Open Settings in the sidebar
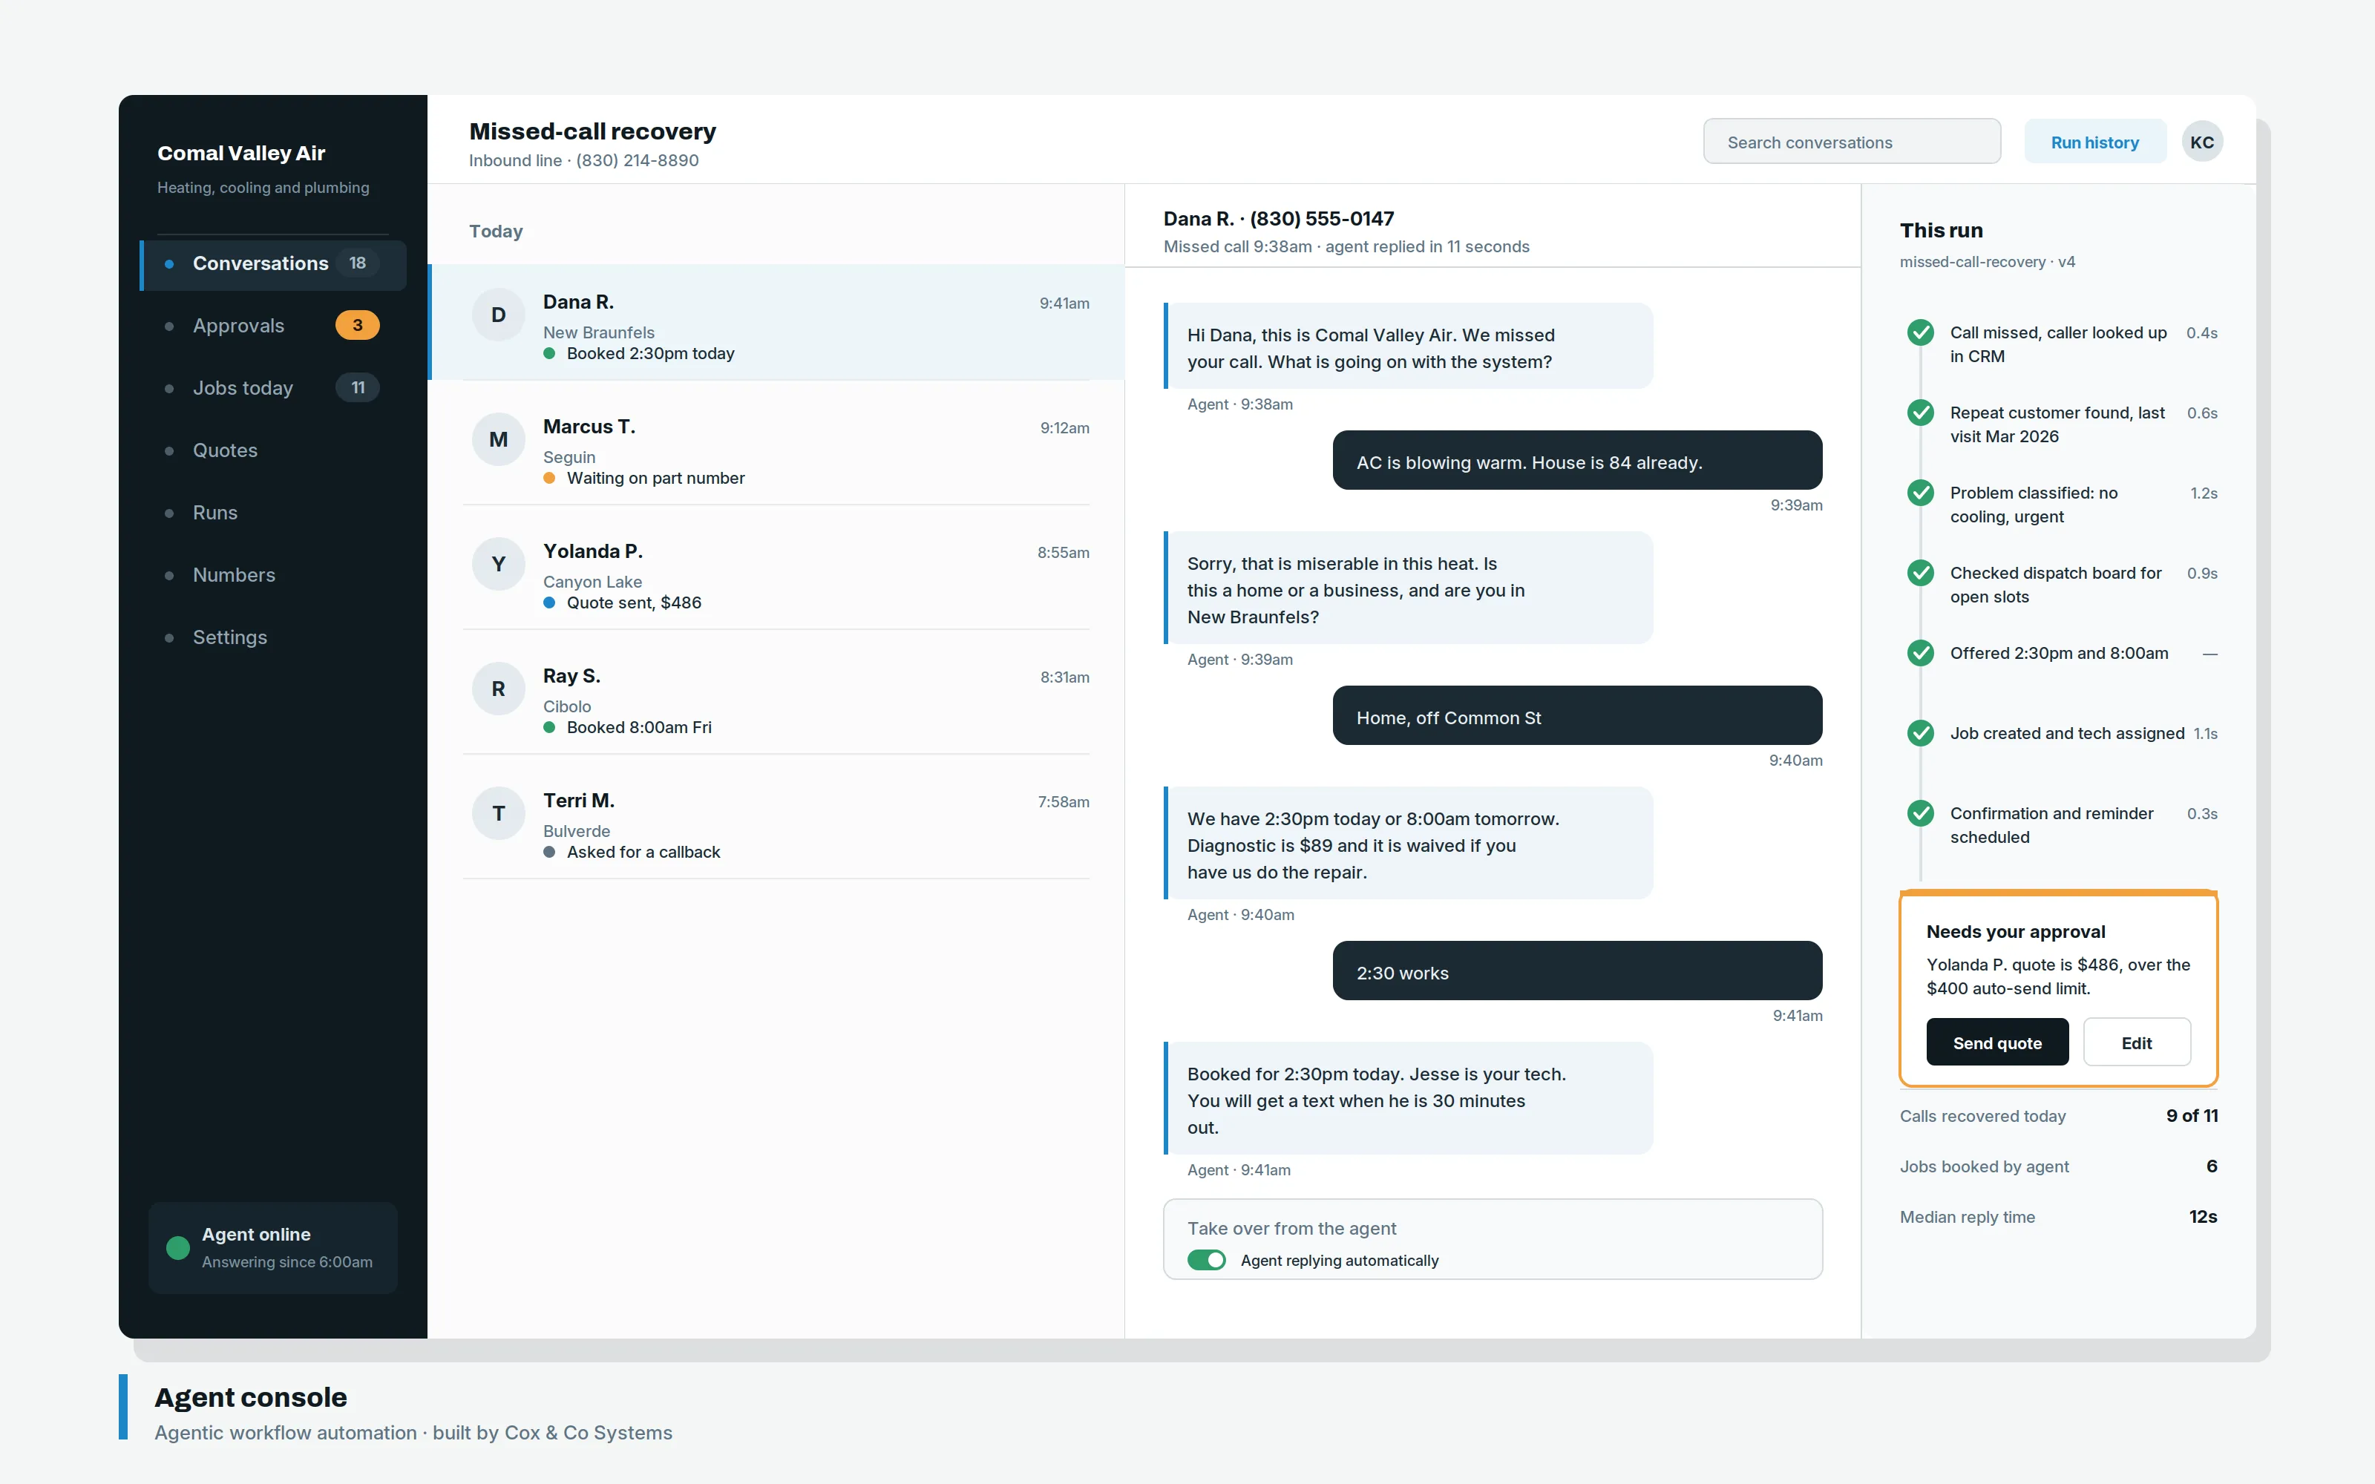The width and height of the screenshot is (2375, 1484). [x=273, y=637]
